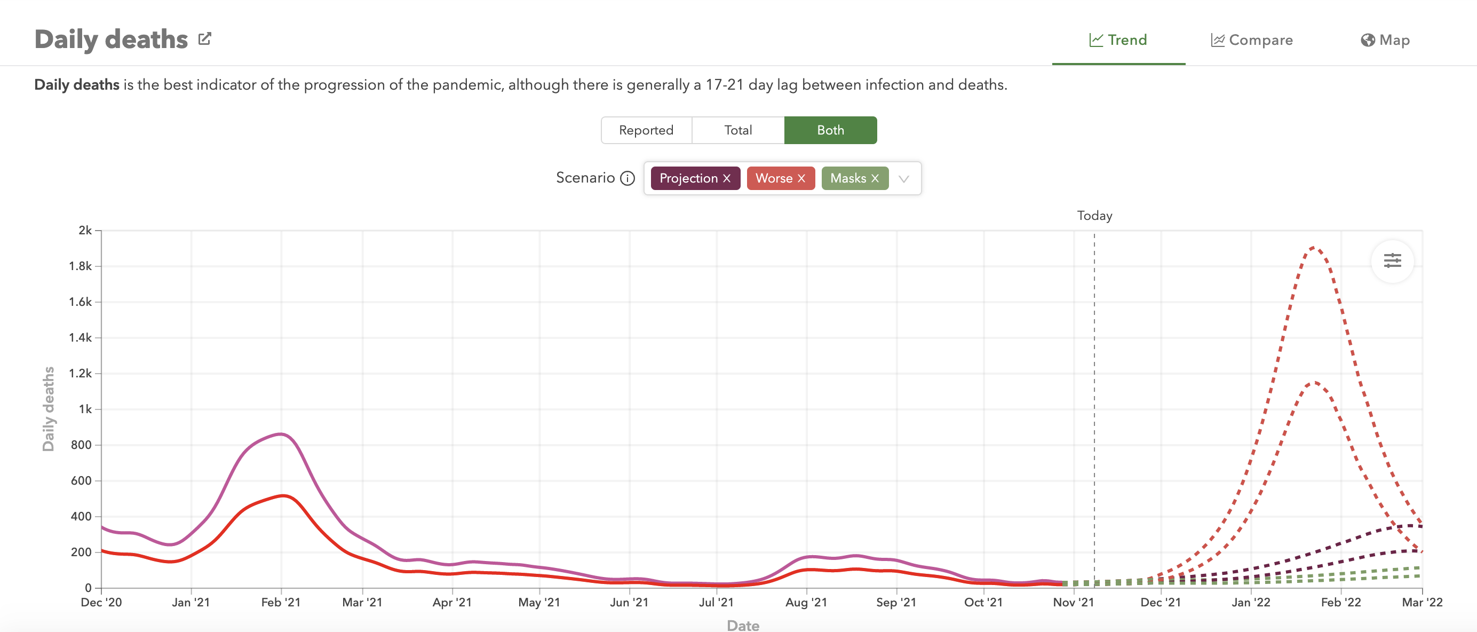Click the Today vertical marker line
Viewport: 1477px width, 632px height.
point(1094,401)
